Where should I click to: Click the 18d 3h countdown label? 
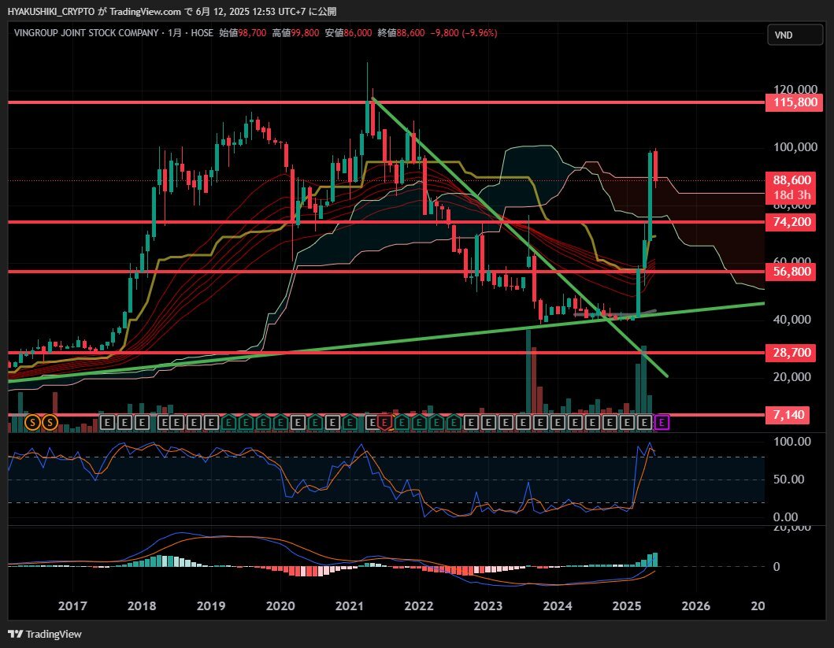coord(791,195)
